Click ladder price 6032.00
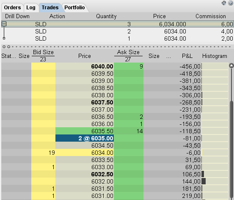234x200 pixels. click(102, 181)
